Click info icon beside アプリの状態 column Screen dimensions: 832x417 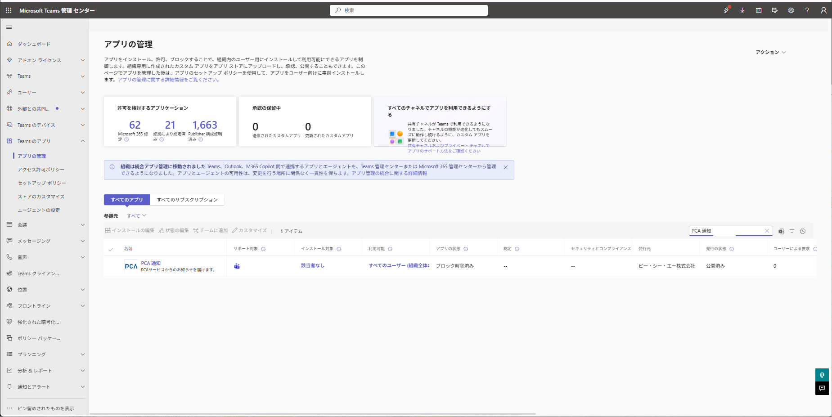point(466,249)
